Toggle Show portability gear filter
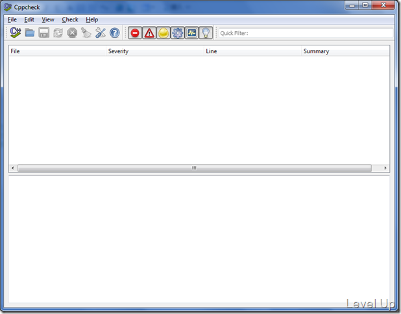 (x=178, y=33)
